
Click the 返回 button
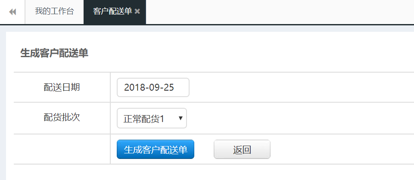point(242,149)
